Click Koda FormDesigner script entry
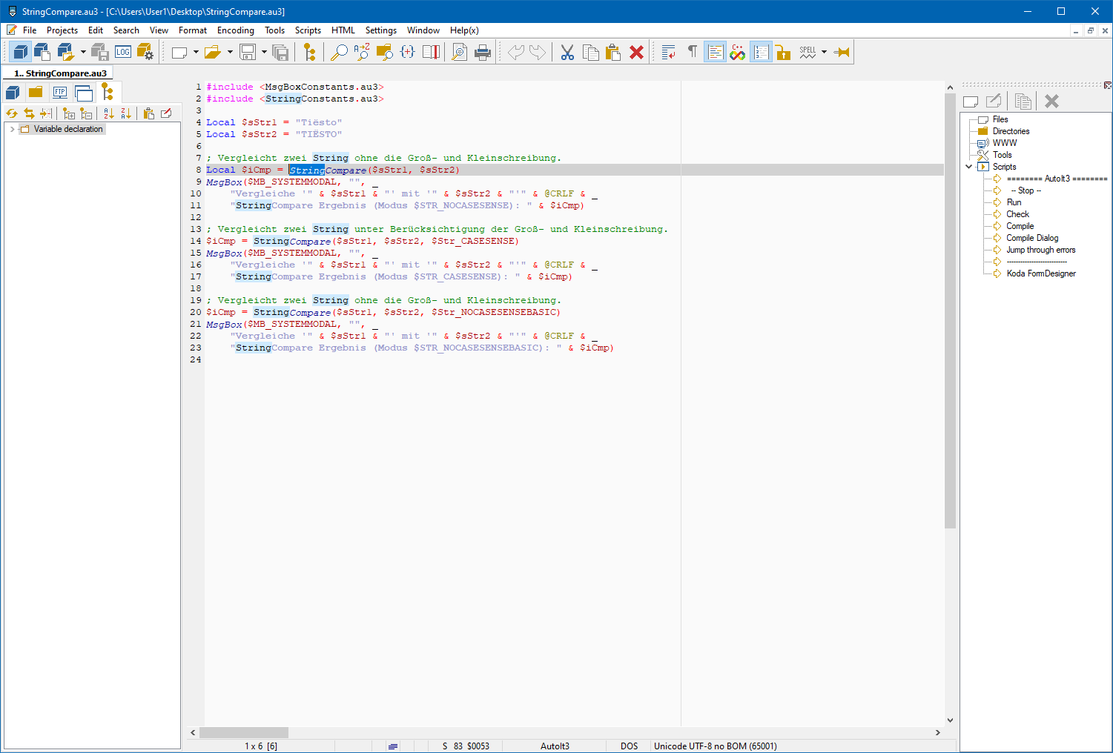The image size is (1113, 753). point(1040,273)
